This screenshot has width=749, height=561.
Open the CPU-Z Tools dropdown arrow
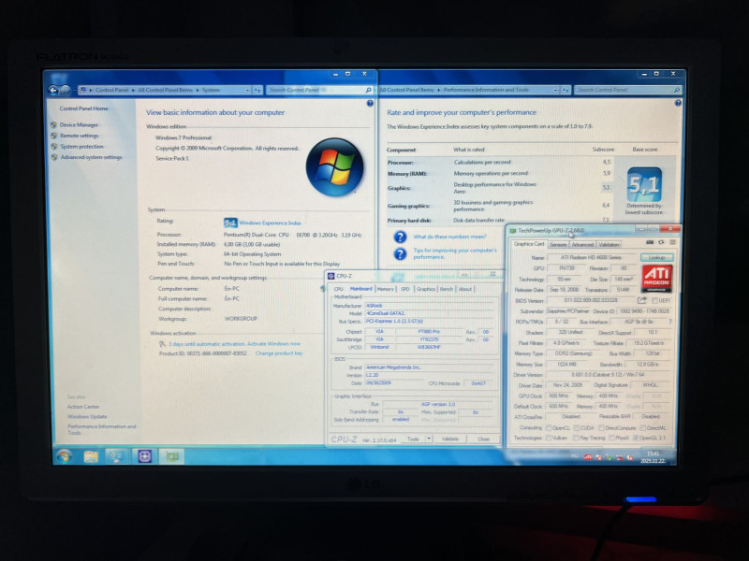(429, 439)
